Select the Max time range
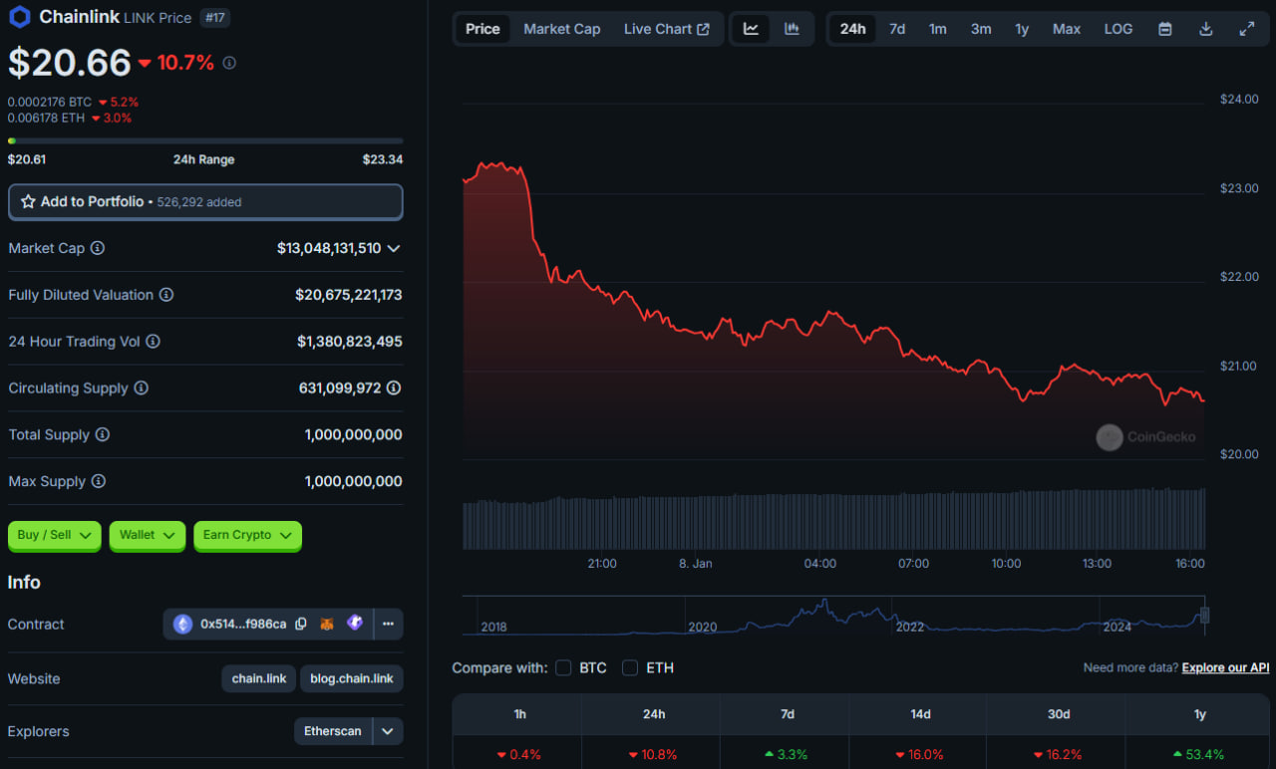 coord(1067,29)
